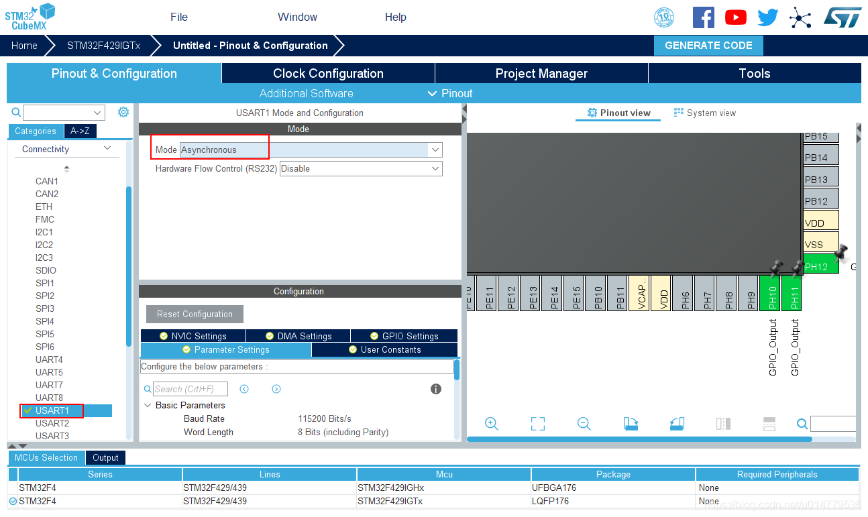Click the Baud Rate value 115200 Bits/s
The height and width of the screenshot is (517, 868).
click(x=325, y=418)
